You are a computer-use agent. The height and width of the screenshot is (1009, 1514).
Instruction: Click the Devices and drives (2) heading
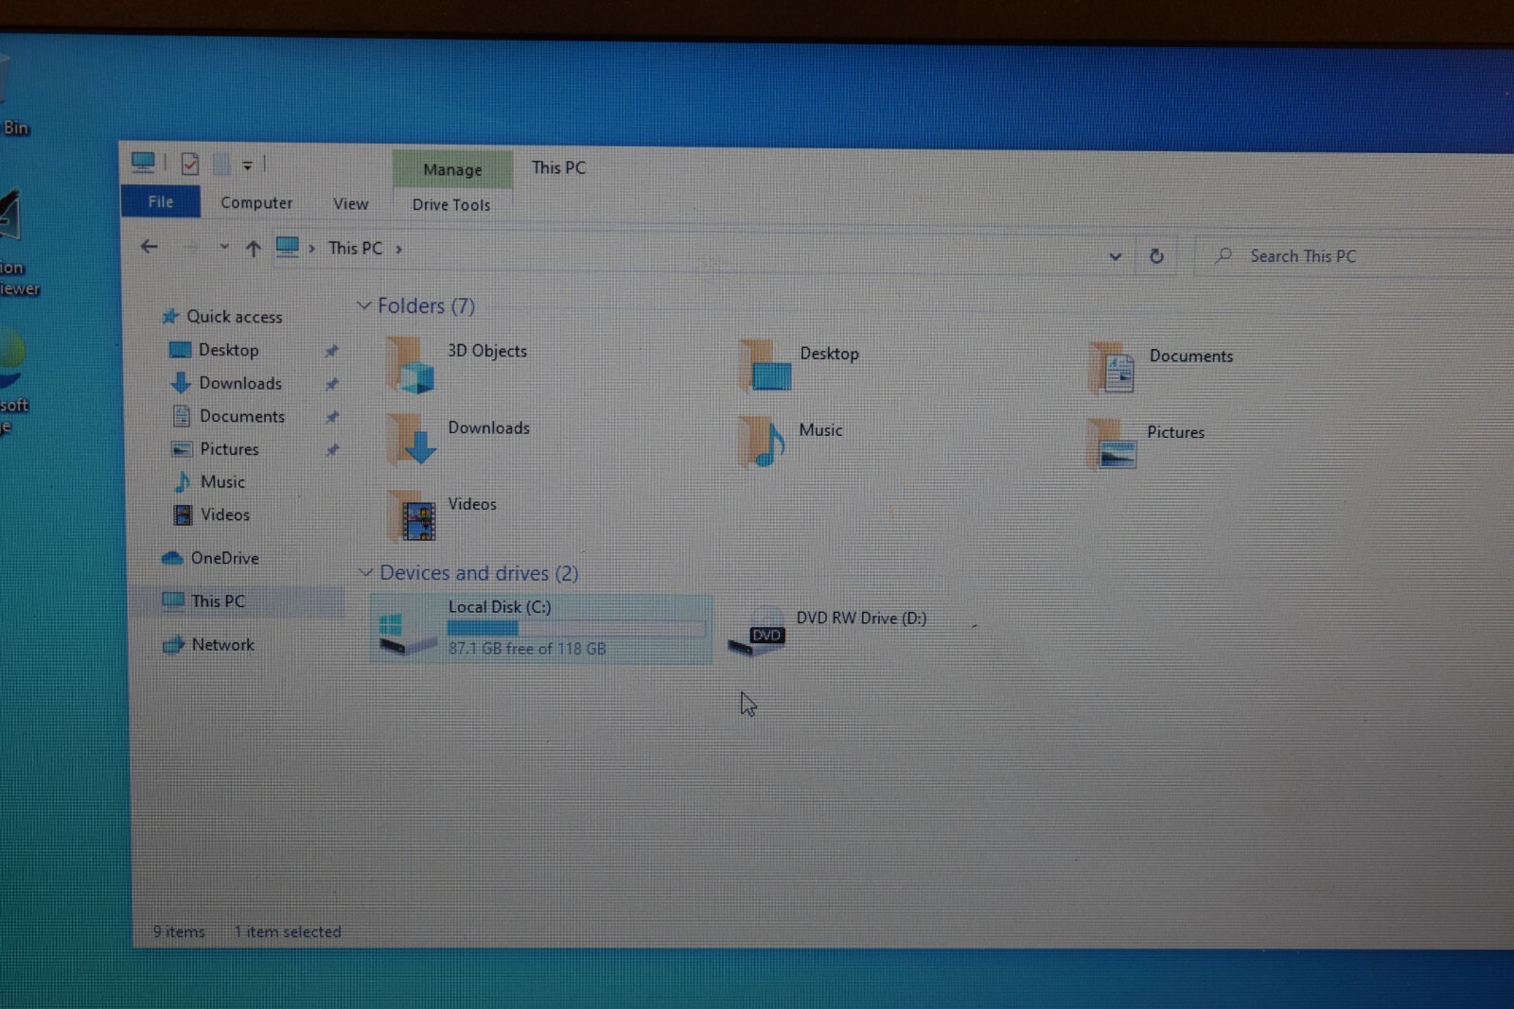point(479,573)
